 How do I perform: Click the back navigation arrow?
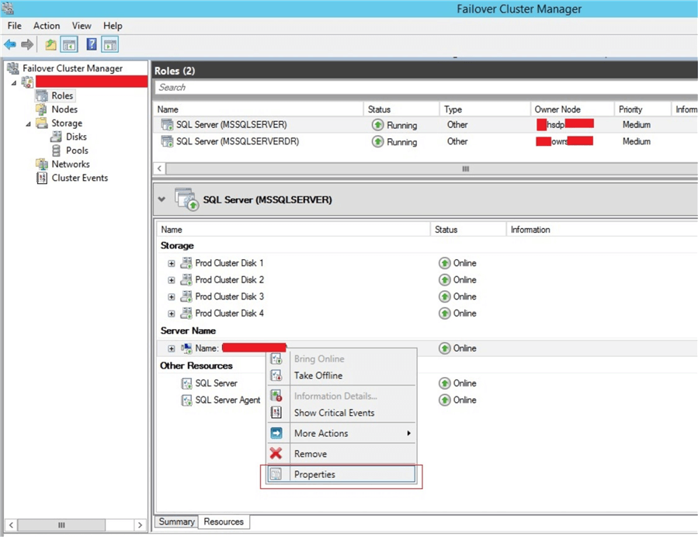10,44
